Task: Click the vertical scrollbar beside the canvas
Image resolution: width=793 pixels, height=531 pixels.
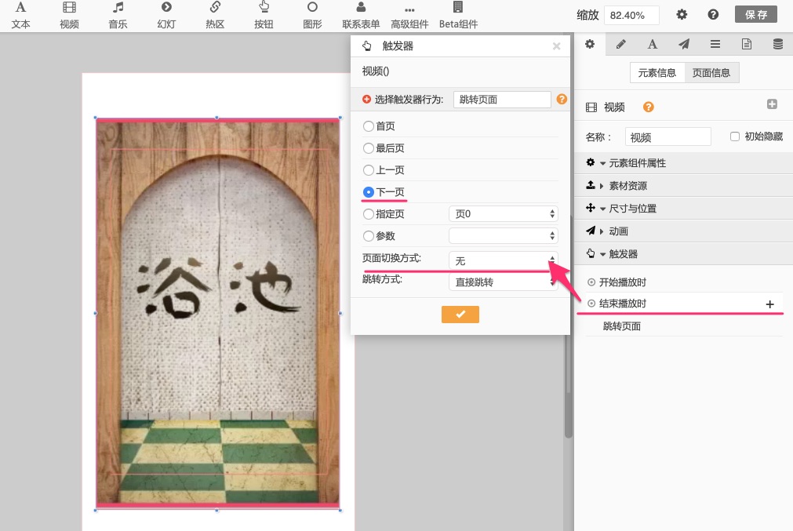Action: (569, 329)
